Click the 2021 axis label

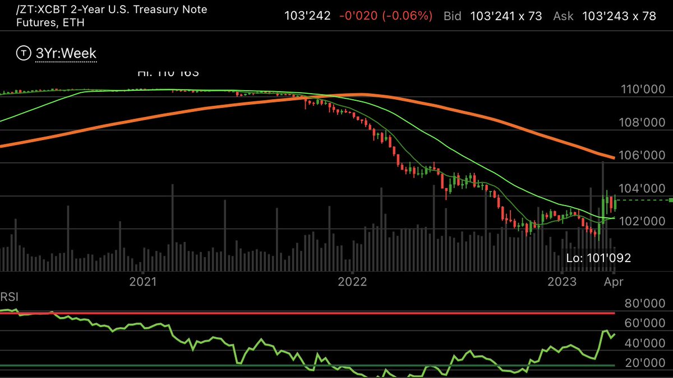pyautogui.click(x=143, y=282)
